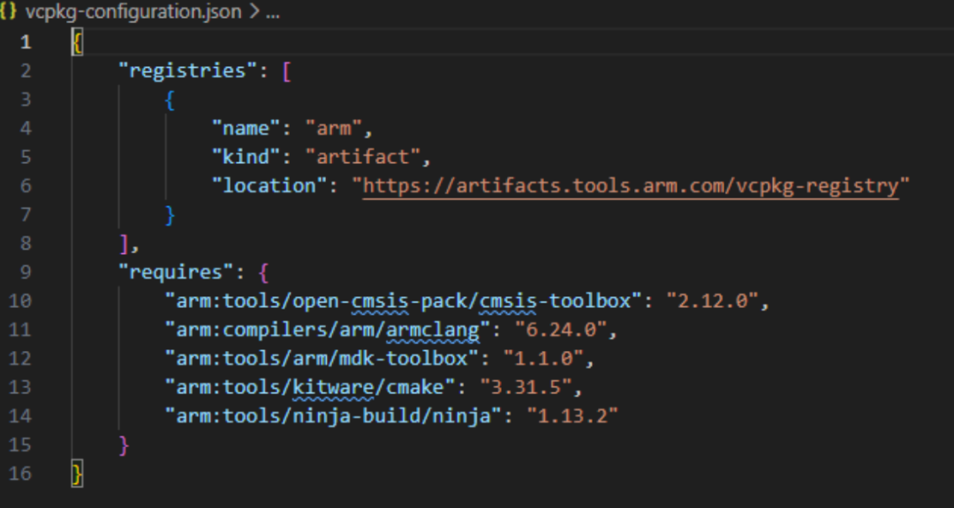Viewport: 954px width, 508px height.
Task: Click the cmsis-toolbox version "2.12.0"
Action: point(713,300)
